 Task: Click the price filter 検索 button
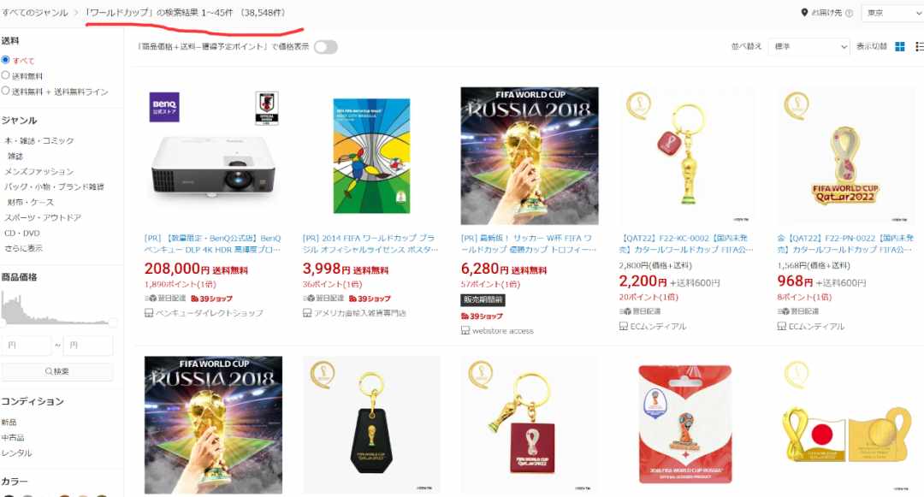coord(57,371)
